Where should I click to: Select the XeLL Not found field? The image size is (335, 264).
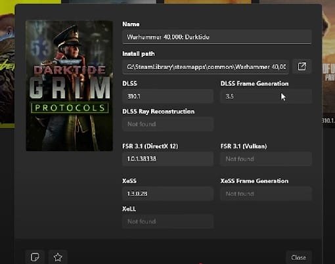(x=167, y=221)
